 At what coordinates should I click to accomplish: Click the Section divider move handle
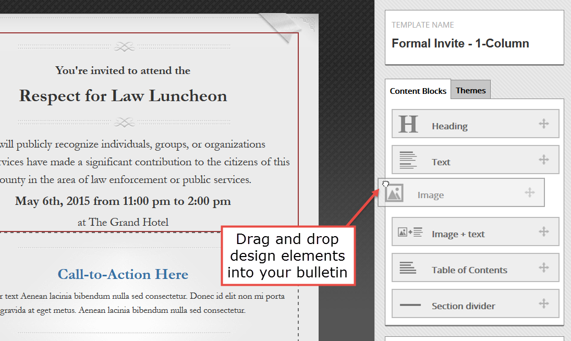(543, 303)
